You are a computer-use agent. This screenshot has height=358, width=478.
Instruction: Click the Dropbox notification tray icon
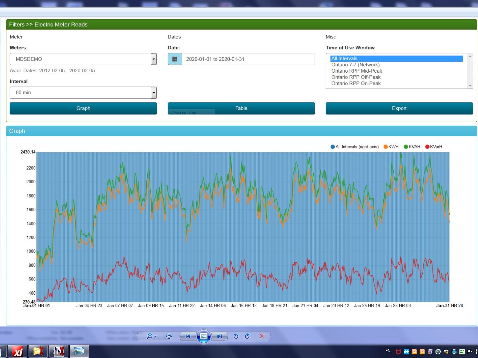tap(446, 352)
